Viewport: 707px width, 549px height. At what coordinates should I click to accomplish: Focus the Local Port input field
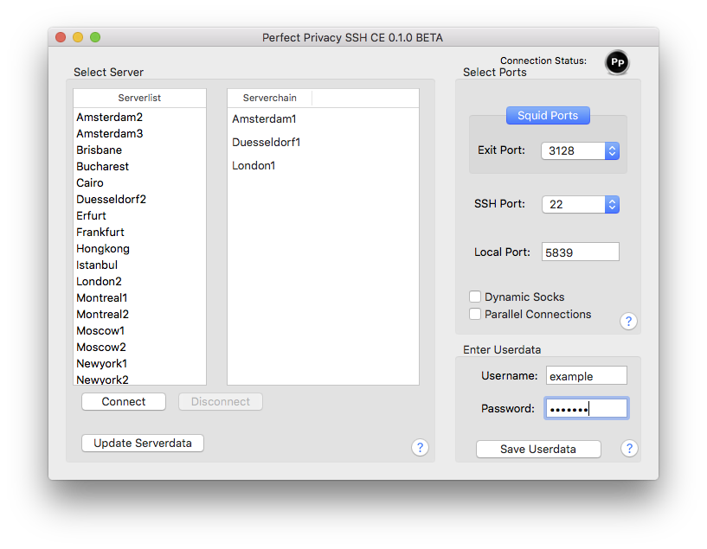click(x=581, y=252)
